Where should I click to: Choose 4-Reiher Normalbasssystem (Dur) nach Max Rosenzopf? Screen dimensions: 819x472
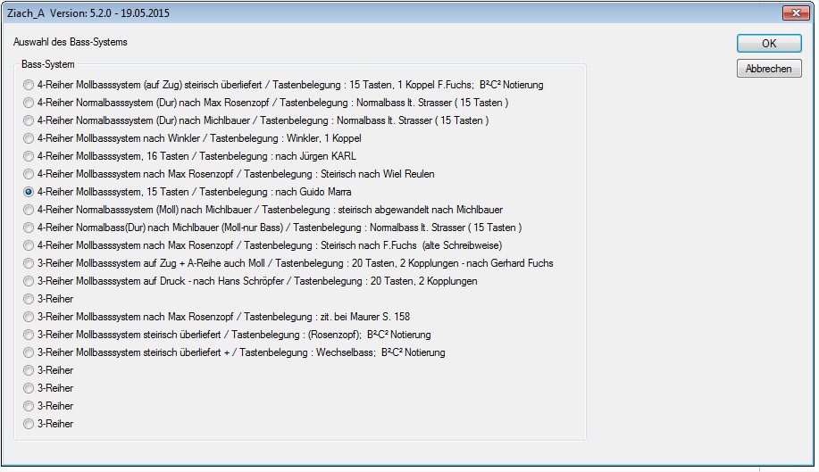tap(29, 103)
